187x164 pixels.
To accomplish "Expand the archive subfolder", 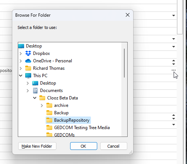I will coord(42,105).
